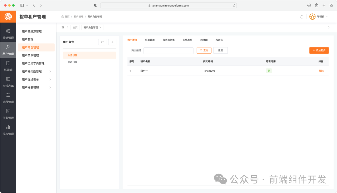Image resolution: width=337 pixels, height=193 pixels.
Task: Click 移除 to remove TenantOne
Action: 321,71
